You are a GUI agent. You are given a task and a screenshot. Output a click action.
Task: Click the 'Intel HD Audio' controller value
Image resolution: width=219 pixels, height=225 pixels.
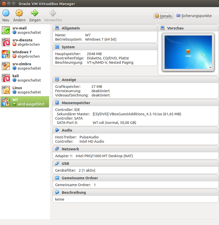92,141
